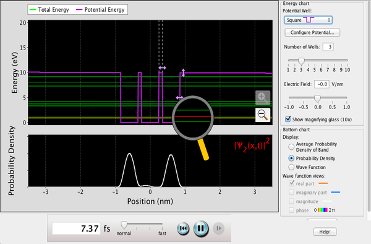Click the Electric Field slider knob
This screenshot has height=244, width=371.
click(317, 98)
